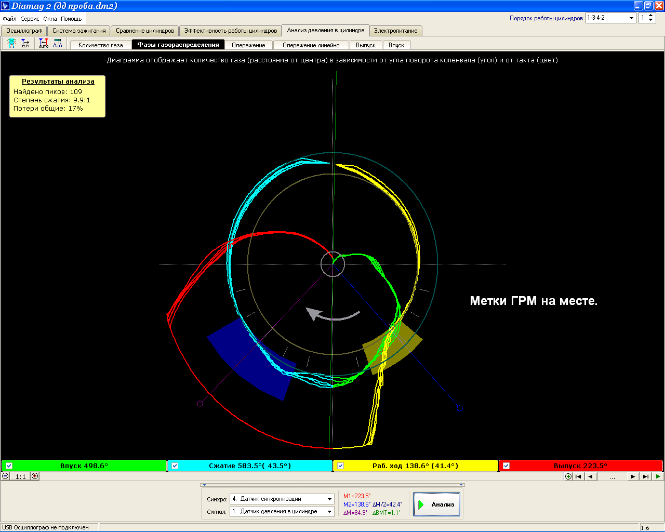Click the USB Осциллограф не подключен status

tap(46, 527)
